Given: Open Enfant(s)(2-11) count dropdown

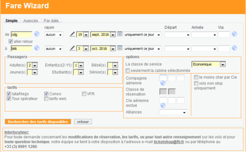Looking at the screenshot, I should [x=78, y=65].
